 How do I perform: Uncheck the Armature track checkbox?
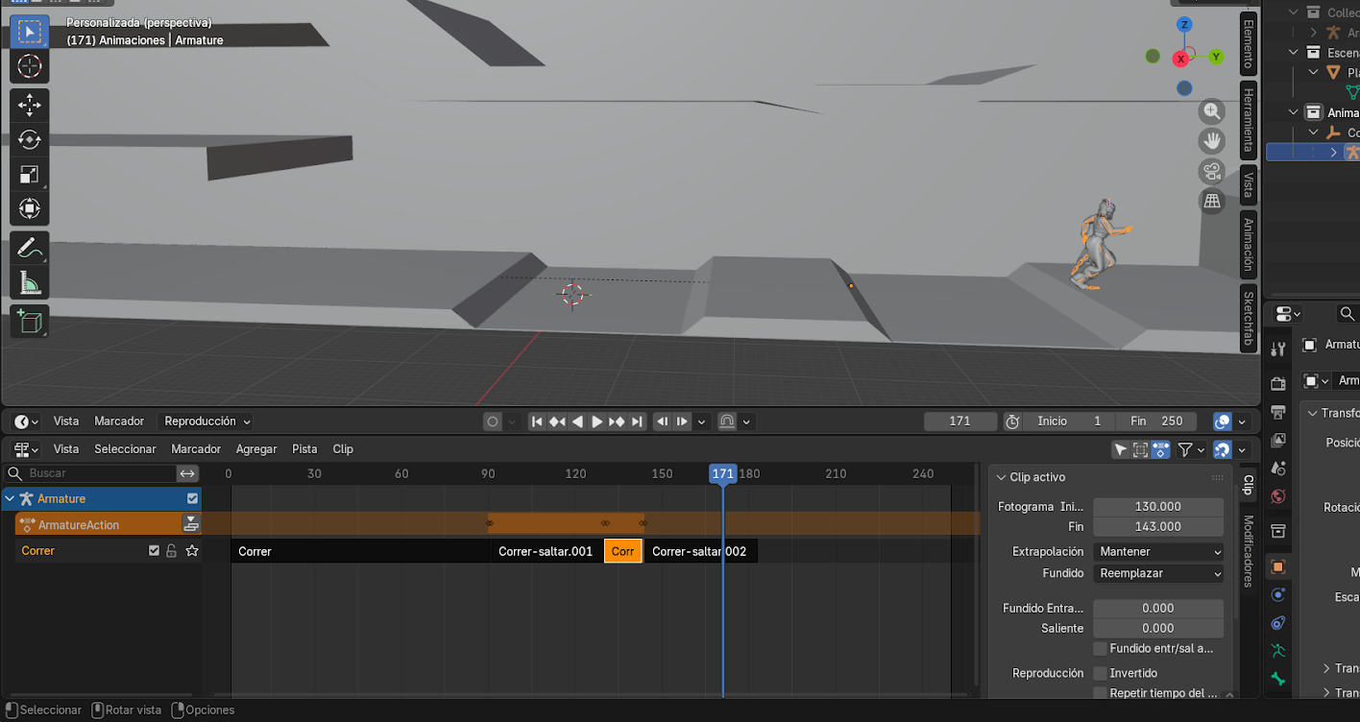coord(192,498)
